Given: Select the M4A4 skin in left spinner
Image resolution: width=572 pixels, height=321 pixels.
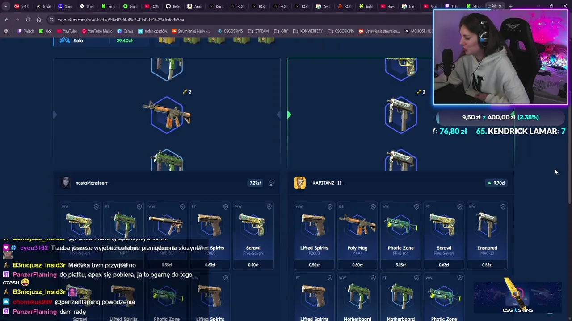Looking at the screenshot, I should tap(167, 115).
